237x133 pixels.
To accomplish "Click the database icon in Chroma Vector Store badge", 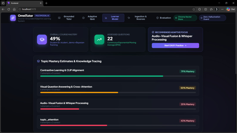I will click(x=176, y=18).
